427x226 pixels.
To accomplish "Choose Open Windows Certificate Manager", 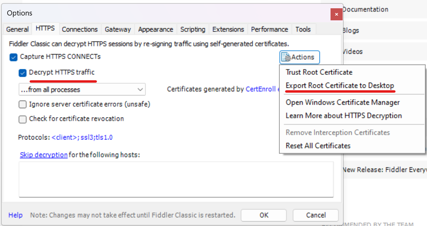I will pyautogui.click(x=352, y=102).
